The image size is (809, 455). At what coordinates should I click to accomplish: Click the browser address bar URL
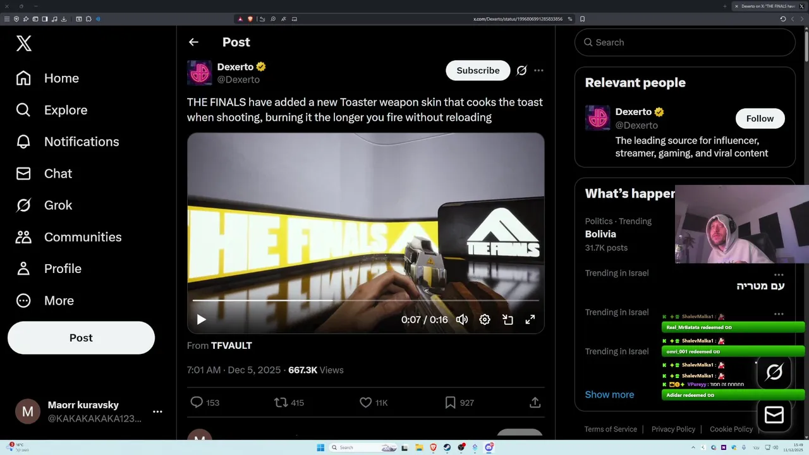(x=518, y=19)
